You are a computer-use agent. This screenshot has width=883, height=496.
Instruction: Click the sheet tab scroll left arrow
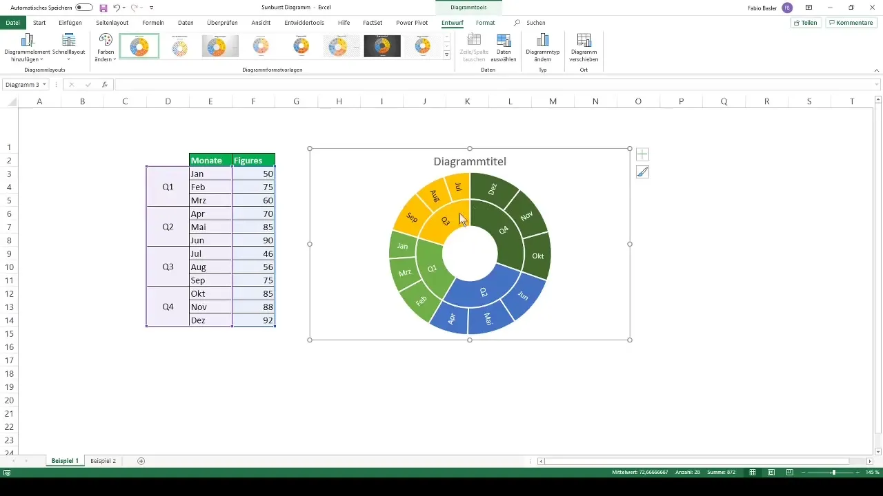tap(13, 461)
